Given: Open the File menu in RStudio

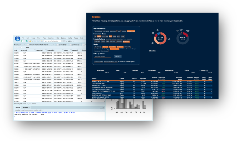Looking at the screenshot, I should (x=23, y=38).
